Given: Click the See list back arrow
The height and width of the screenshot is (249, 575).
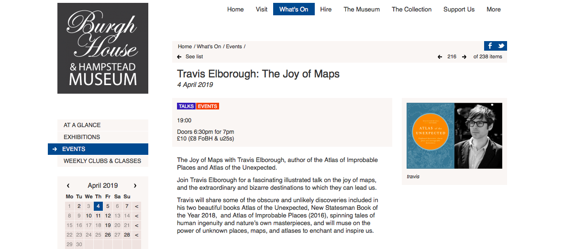Looking at the screenshot, I should click(179, 56).
